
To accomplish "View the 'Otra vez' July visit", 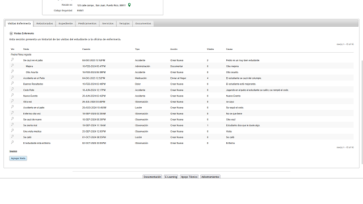I will point(12,101).
